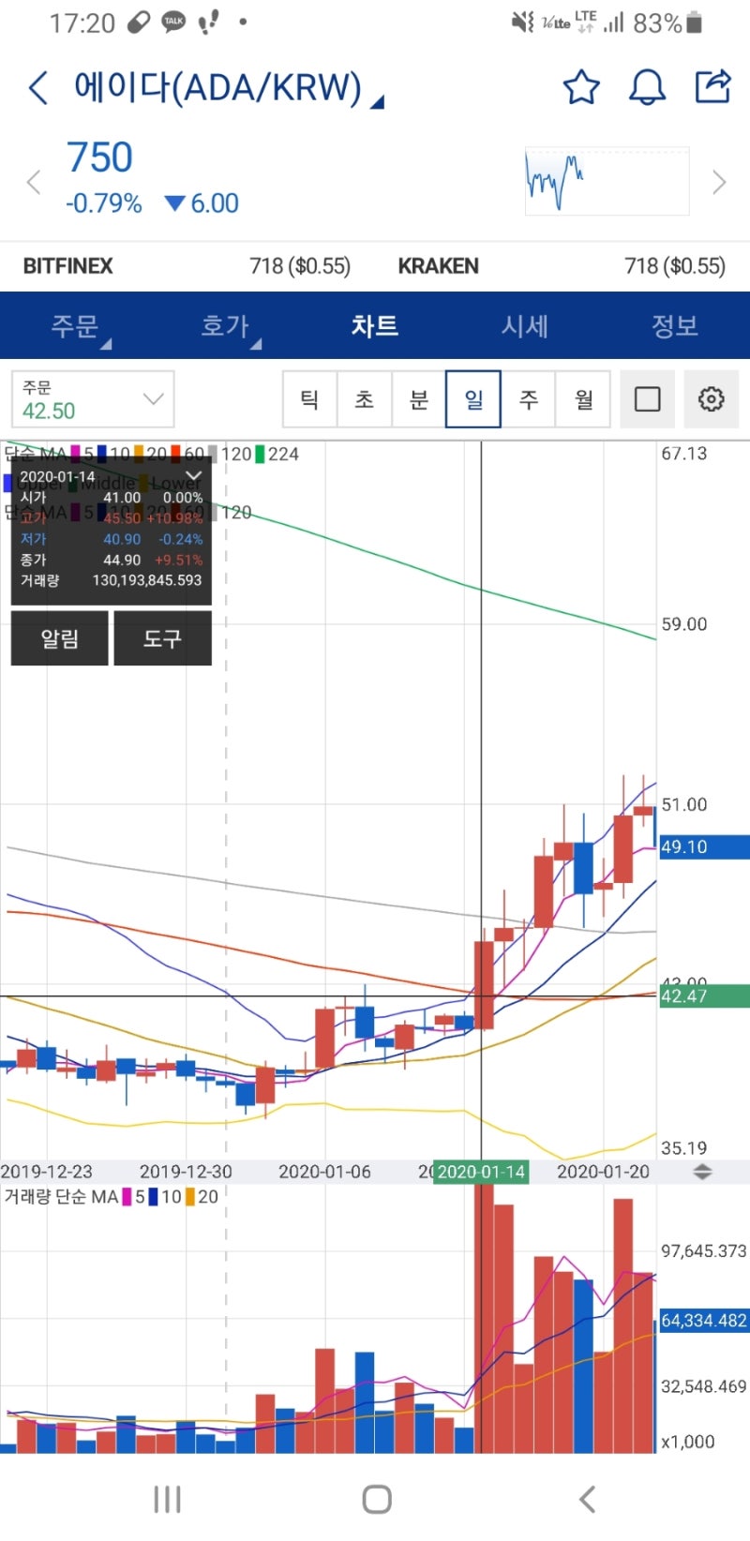The width and height of the screenshot is (750, 1541).
Task: Open chart settings gear
Action: pyautogui.click(x=712, y=399)
